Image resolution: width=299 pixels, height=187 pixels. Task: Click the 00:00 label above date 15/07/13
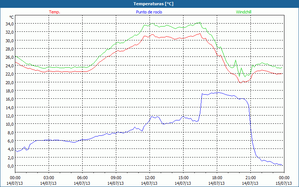284,178
